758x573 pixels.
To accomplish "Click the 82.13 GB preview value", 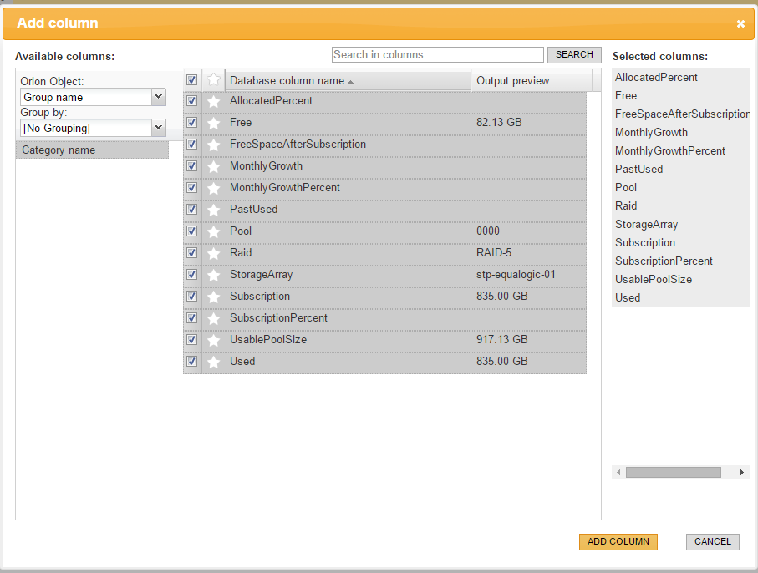I will (x=499, y=122).
